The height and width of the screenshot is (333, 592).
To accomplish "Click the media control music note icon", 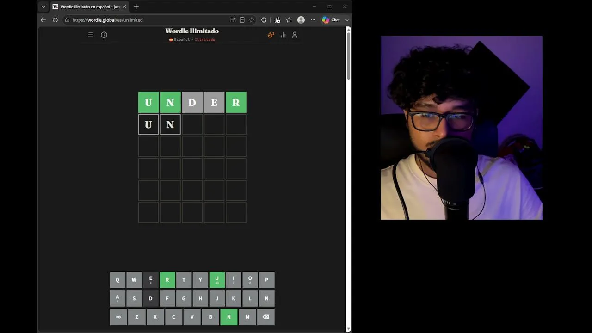I will click(x=277, y=20).
